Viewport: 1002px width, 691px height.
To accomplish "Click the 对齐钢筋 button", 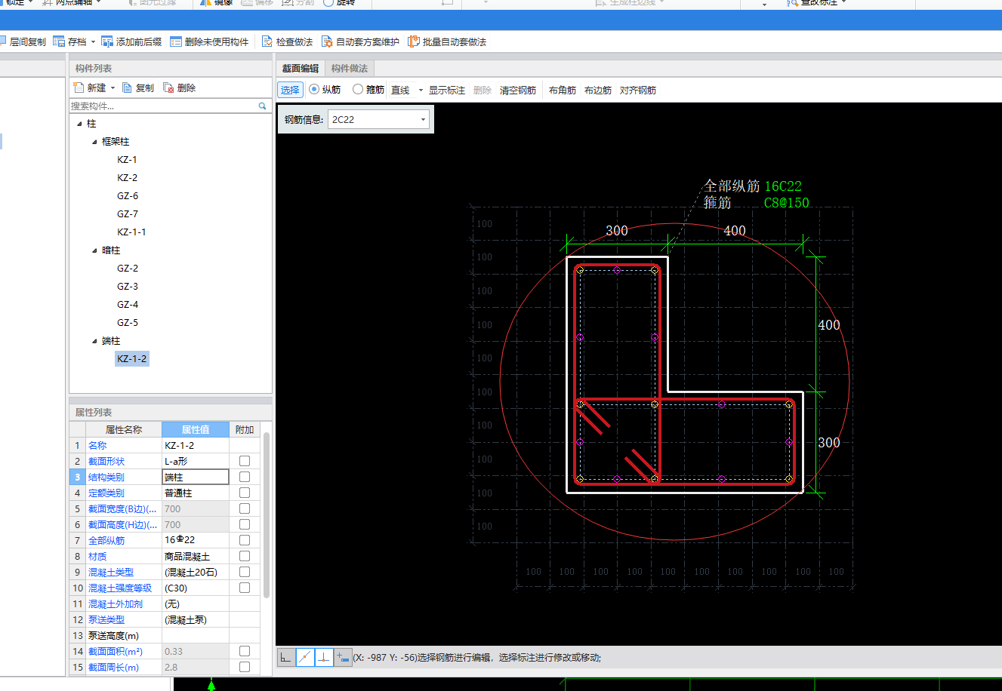I will click(638, 91).
